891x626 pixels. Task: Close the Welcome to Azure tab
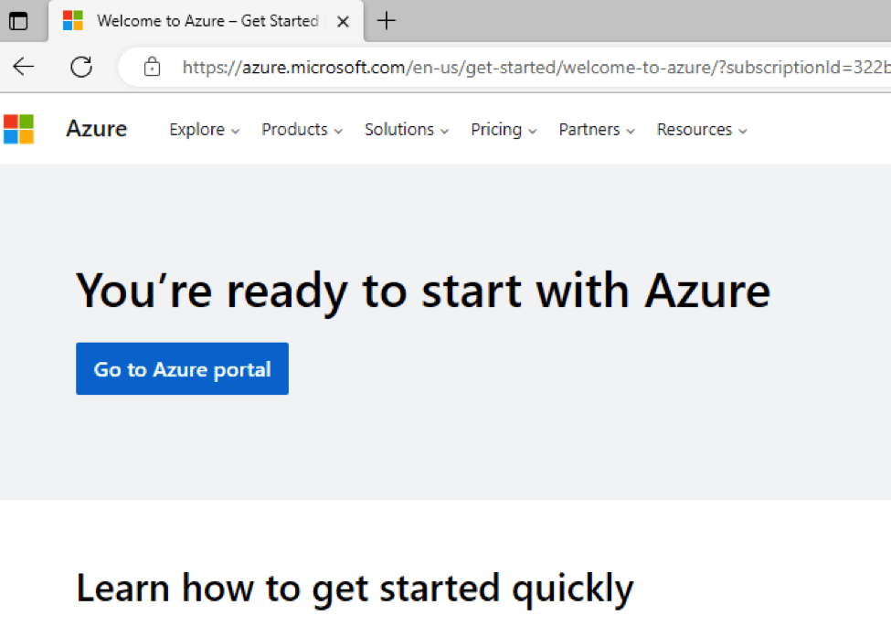pyautogui.click(x=343, y=21)
